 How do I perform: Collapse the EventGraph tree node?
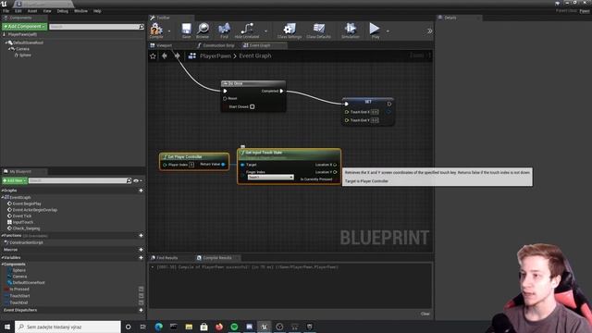(x=3, y=197)
